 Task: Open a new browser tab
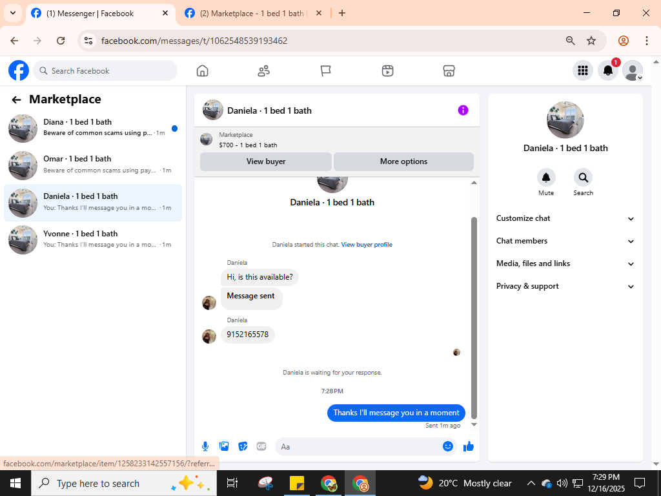point(342,14)
